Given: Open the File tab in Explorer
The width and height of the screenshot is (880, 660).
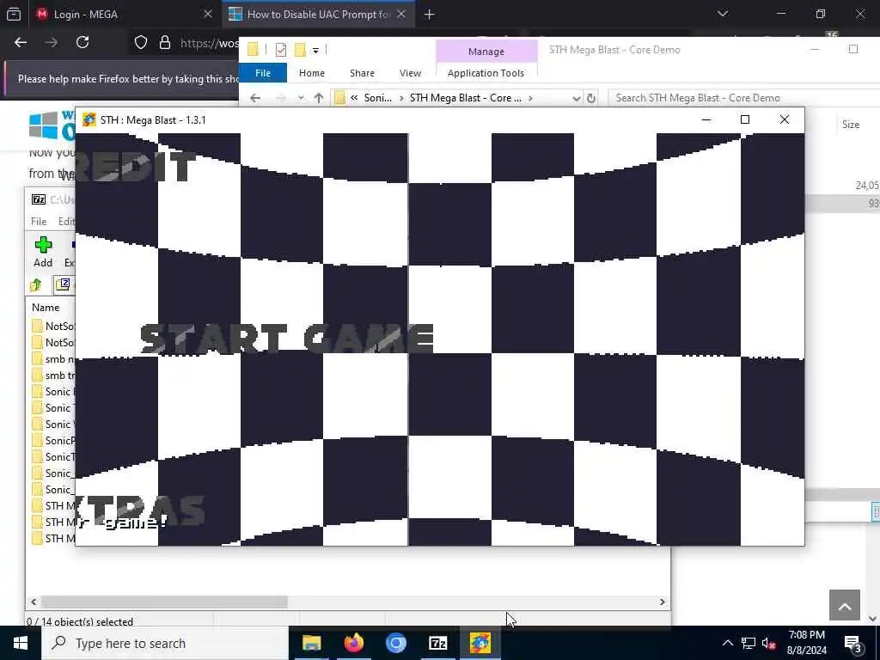Looking at the screenshot, I should [263, 73].
